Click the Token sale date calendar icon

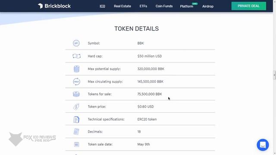(76, 145)
